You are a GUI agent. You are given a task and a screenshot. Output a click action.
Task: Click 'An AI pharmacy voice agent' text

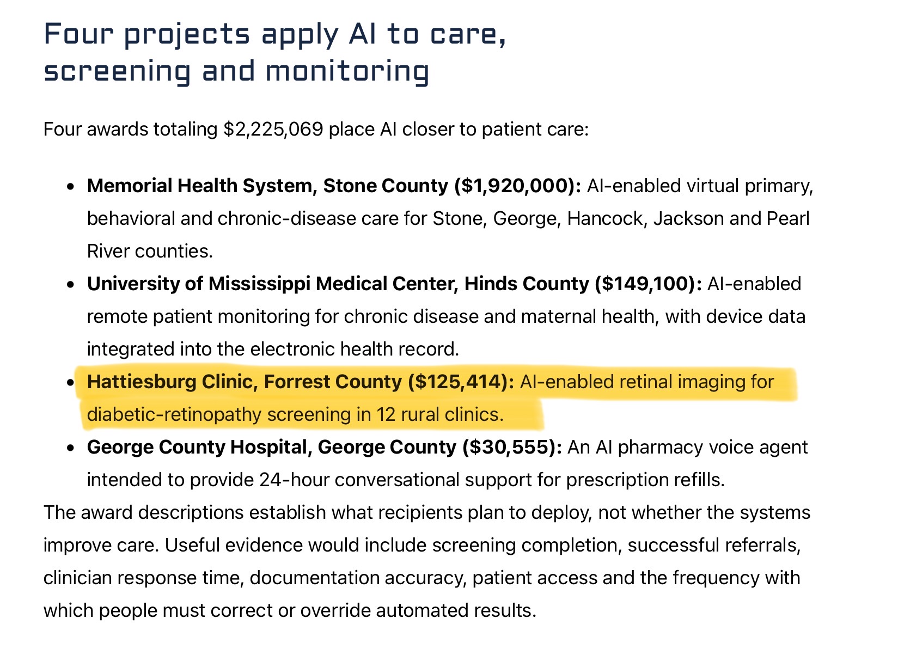[688, 447]
